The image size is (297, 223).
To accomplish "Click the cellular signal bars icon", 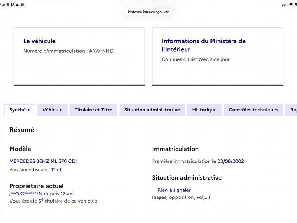I will click(285, 5).
